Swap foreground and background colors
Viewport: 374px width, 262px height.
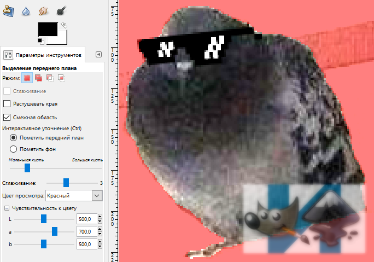[x=63, y=25]
